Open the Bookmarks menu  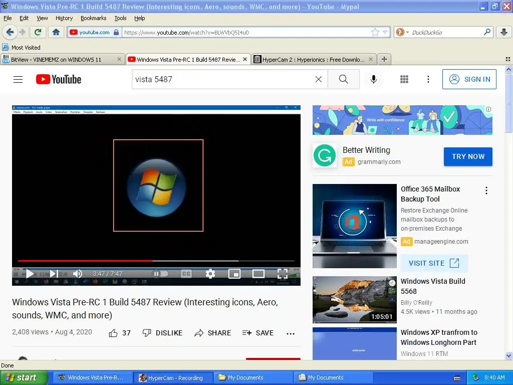(93, 18)
